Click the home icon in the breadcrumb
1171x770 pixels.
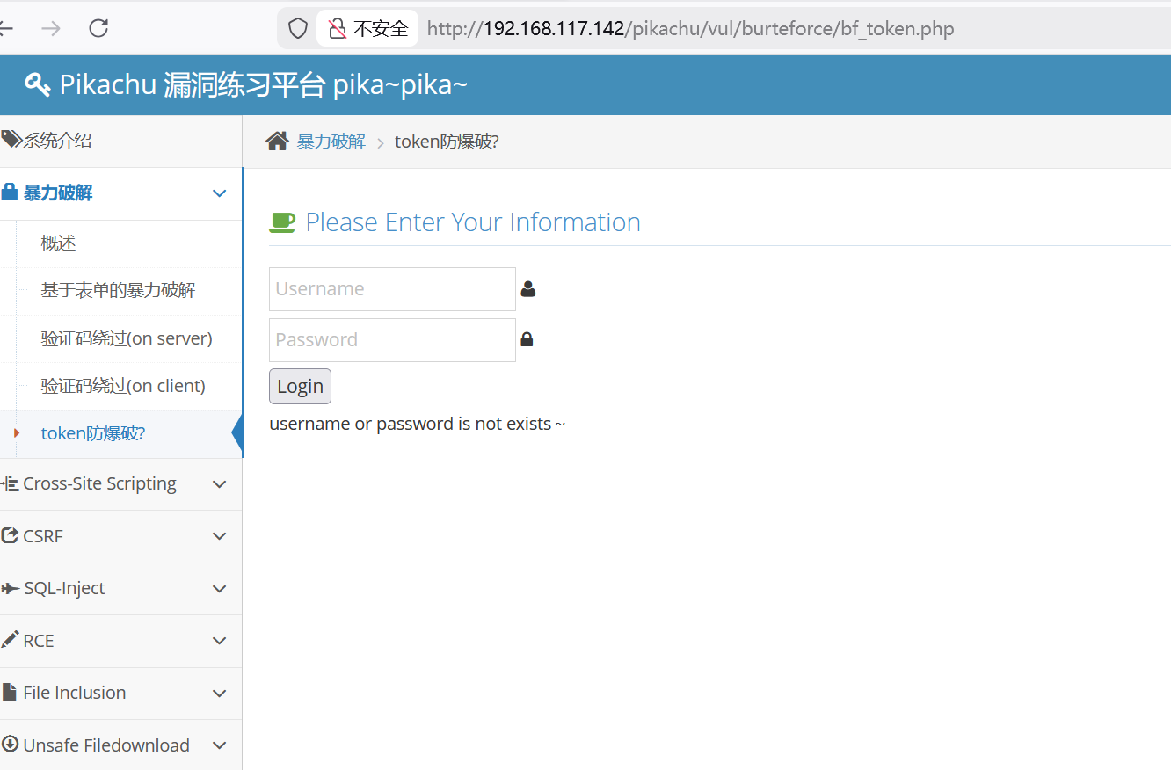277,142
